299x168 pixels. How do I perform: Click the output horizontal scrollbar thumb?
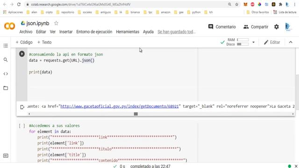click(x=136, y=114)
